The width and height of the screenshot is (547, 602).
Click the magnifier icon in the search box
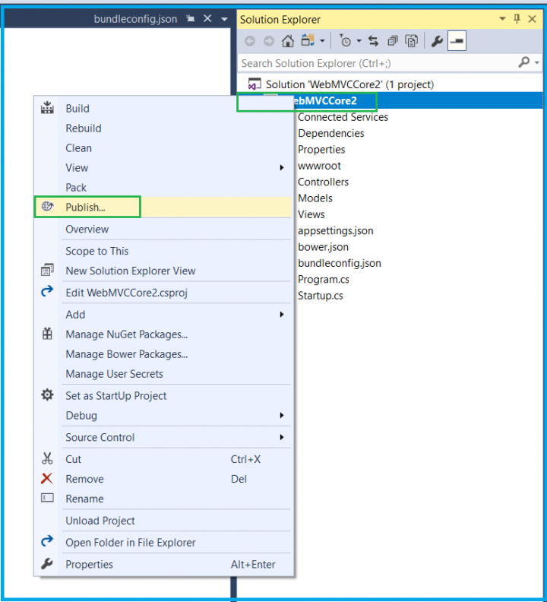[x=523, y=63]
